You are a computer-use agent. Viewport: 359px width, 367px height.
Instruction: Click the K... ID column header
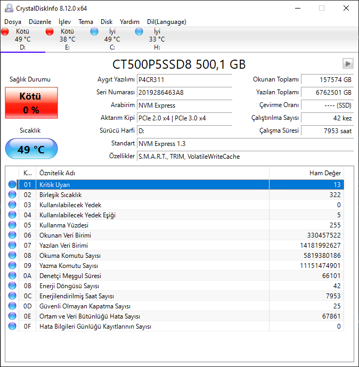[x=27, y=173]
